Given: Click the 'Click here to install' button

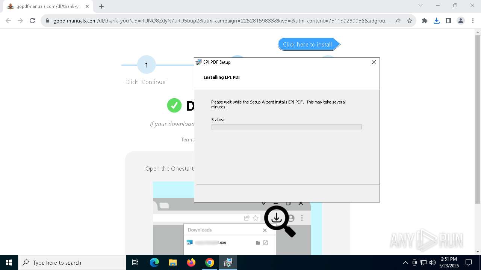Looking at the screenshot, I should [309, 44].
